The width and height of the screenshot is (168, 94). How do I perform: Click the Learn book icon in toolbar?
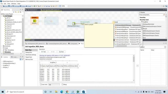pyautogui.click(x=4, y=6)
